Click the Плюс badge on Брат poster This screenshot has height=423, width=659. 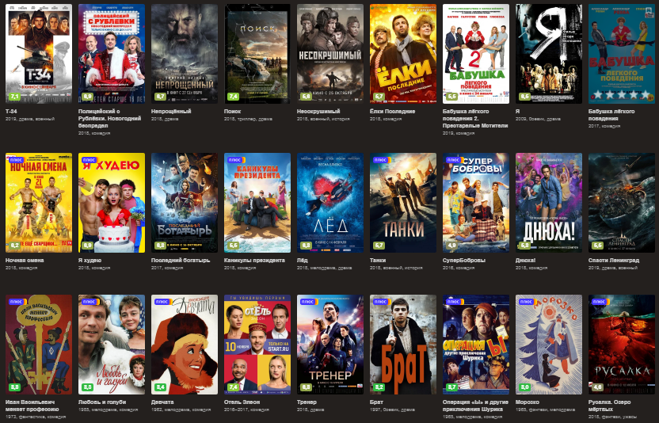[x=380, y=302]
